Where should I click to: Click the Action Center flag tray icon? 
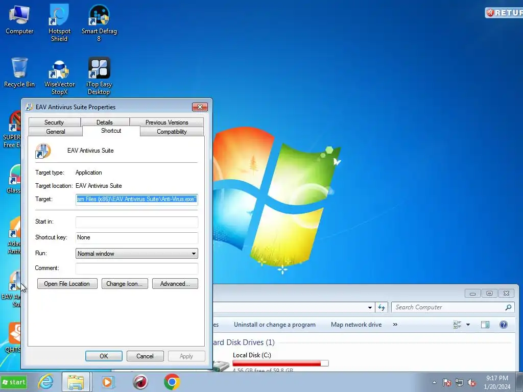coord(447,382)
